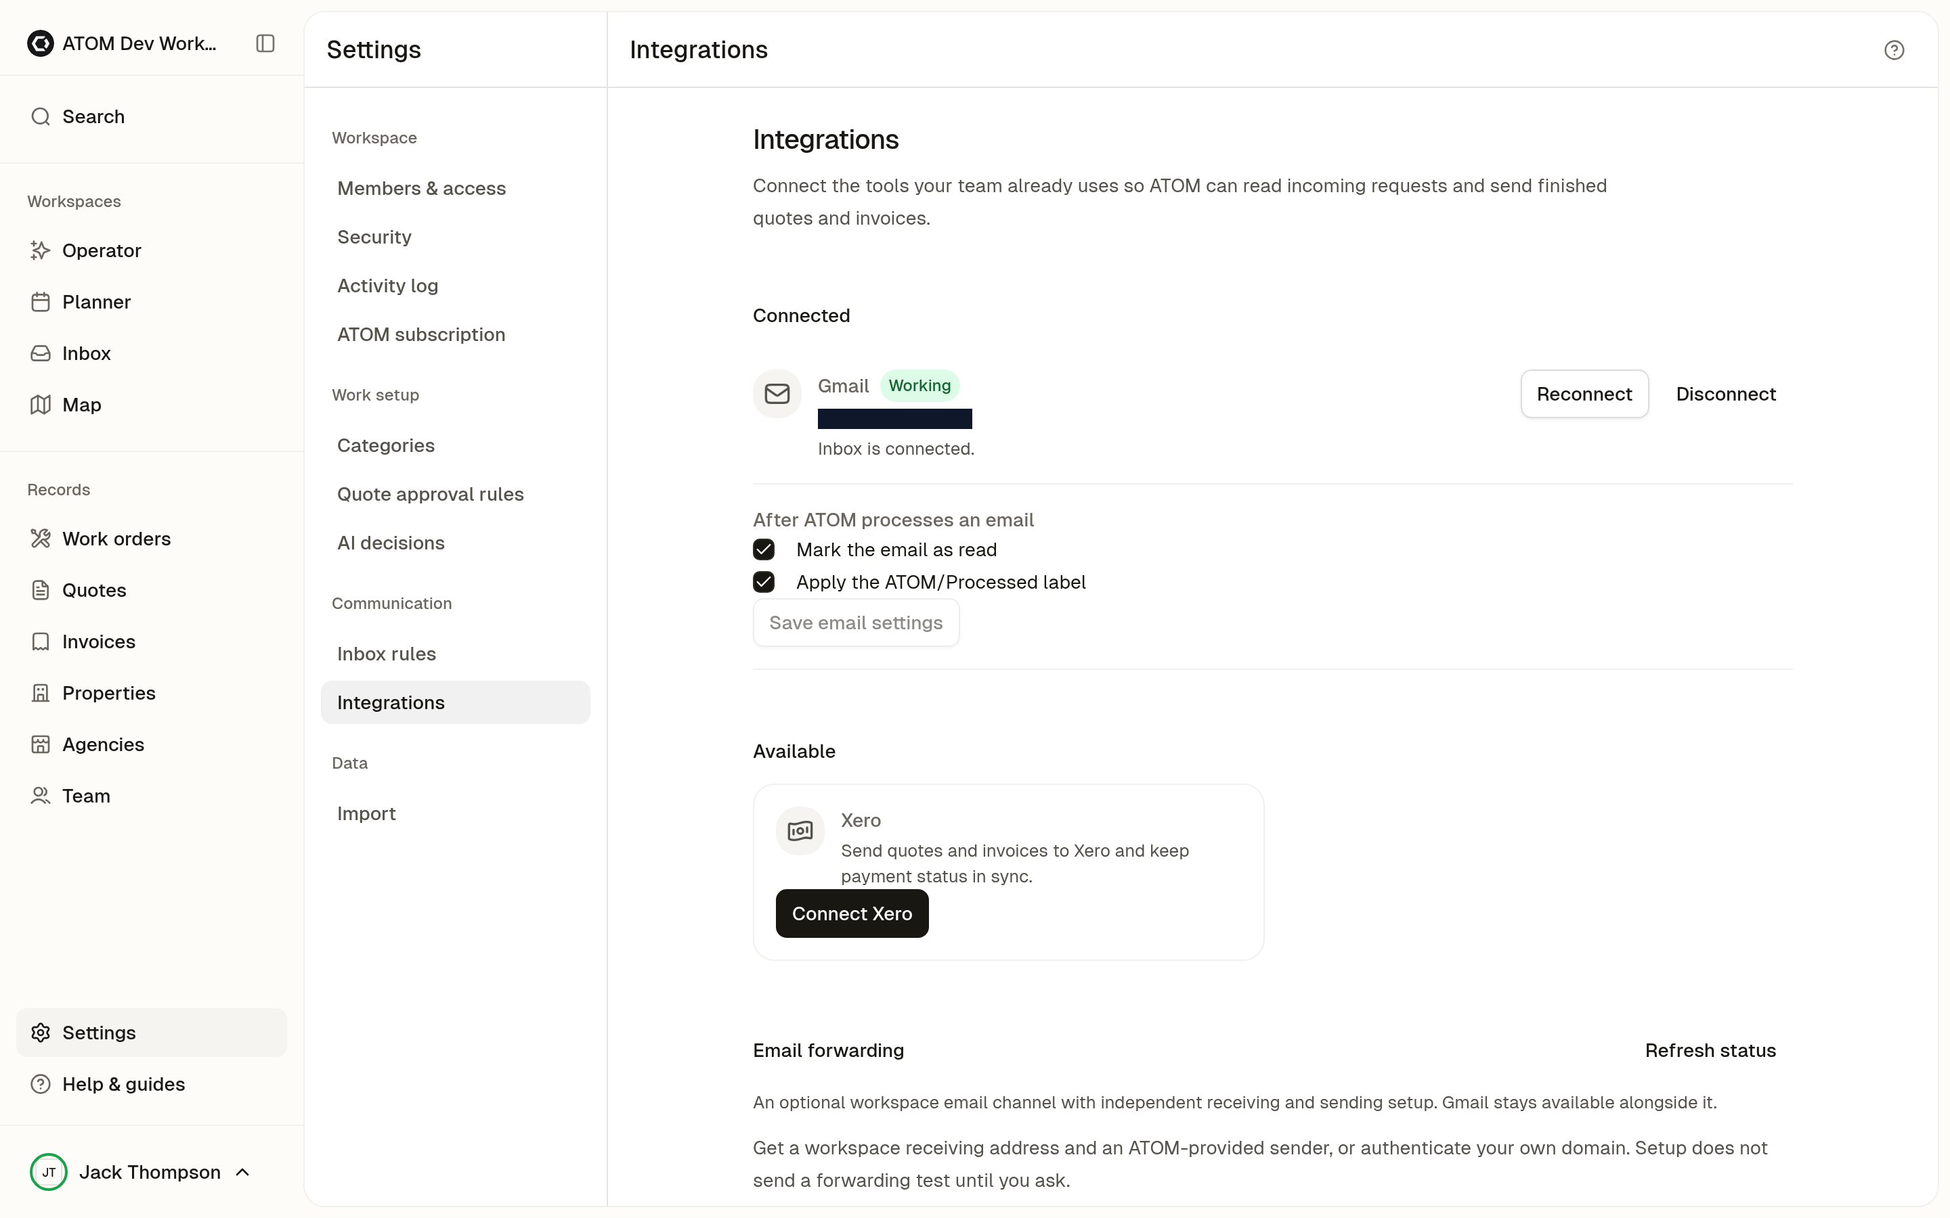This screenshot has width=1950, height=1218.
Task: Click the JT user avatar
Action: [x=48, y=1173]
